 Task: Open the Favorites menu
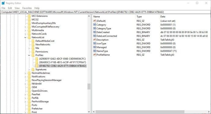click(x=27, y=8)
